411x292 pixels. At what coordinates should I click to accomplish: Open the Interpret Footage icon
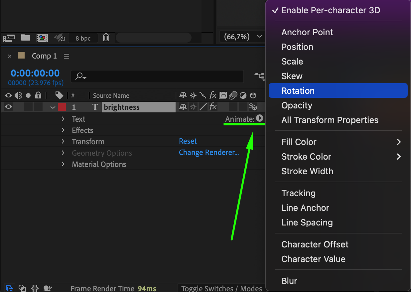pos(9,38)
